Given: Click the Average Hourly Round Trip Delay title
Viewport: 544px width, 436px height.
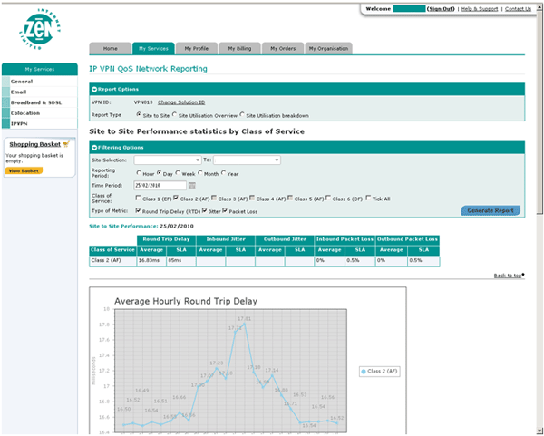Looking at the screenshot, I should tap(186, 301).
